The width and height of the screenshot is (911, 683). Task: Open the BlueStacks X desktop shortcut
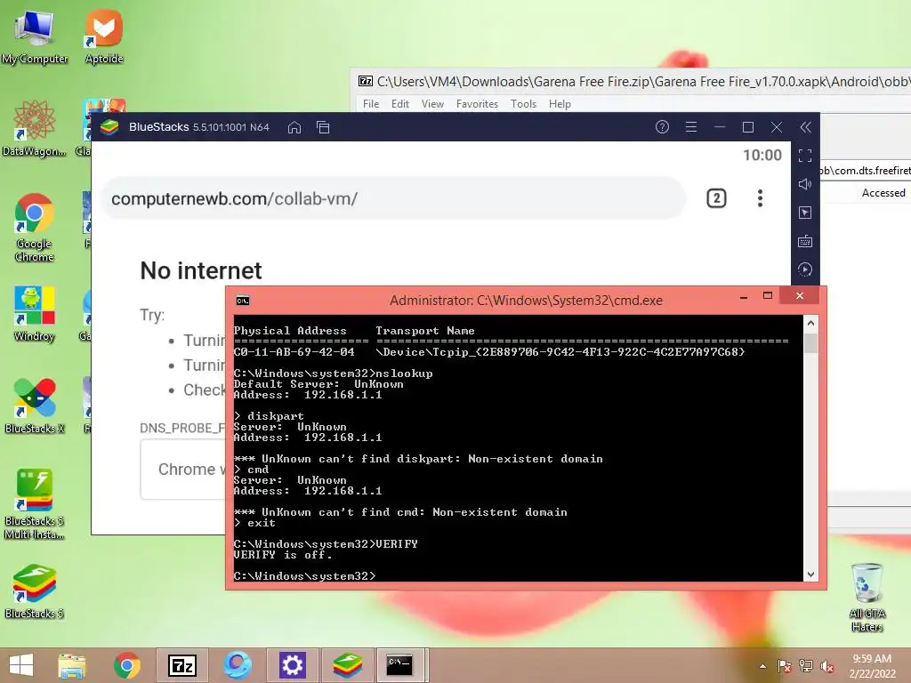35,406
